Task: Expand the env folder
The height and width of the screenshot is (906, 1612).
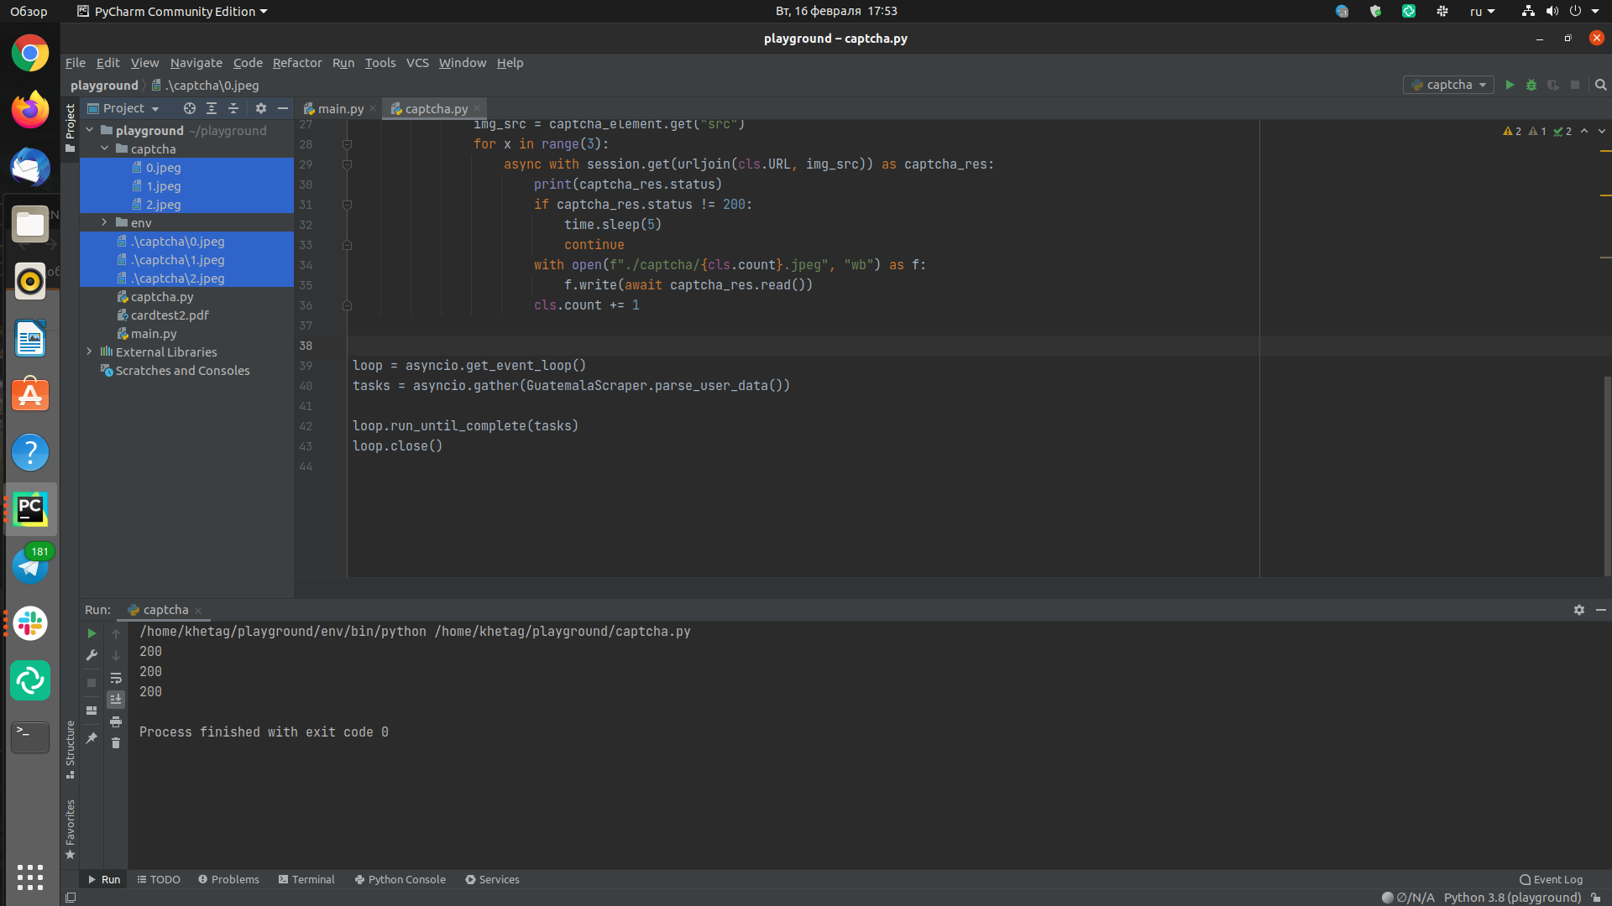Action: click(105, 222)
